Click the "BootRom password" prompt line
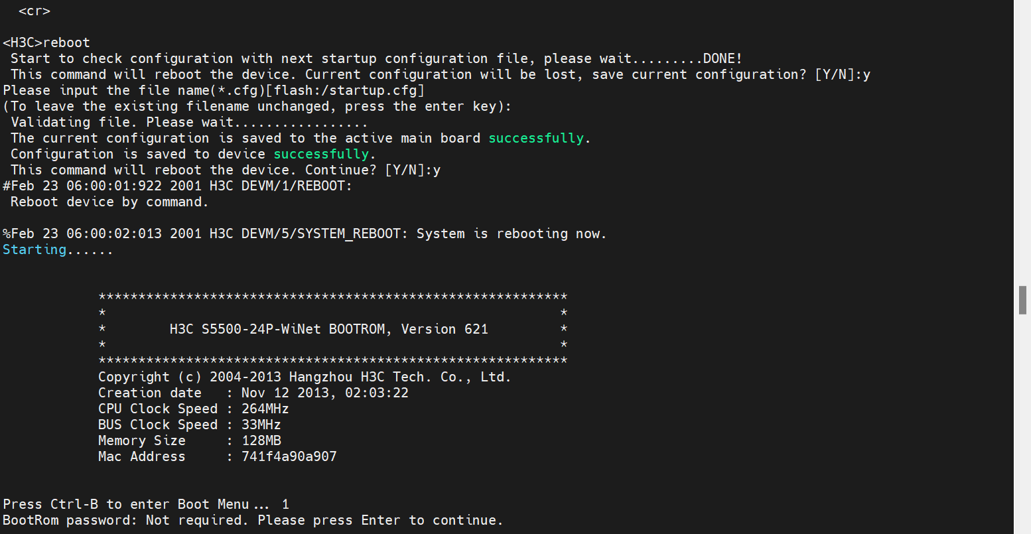This screenshot has height=534, width=1031. click(252, 521)
